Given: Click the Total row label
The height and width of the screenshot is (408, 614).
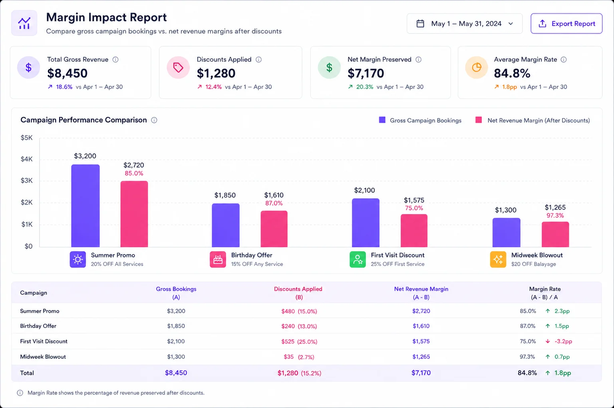Looking at the screenshot, I should click(x=27, y=373).
